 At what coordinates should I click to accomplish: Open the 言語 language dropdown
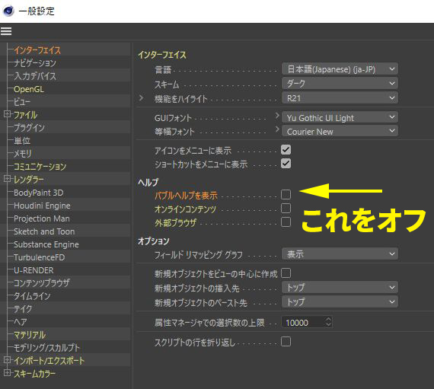click(340, 69)
